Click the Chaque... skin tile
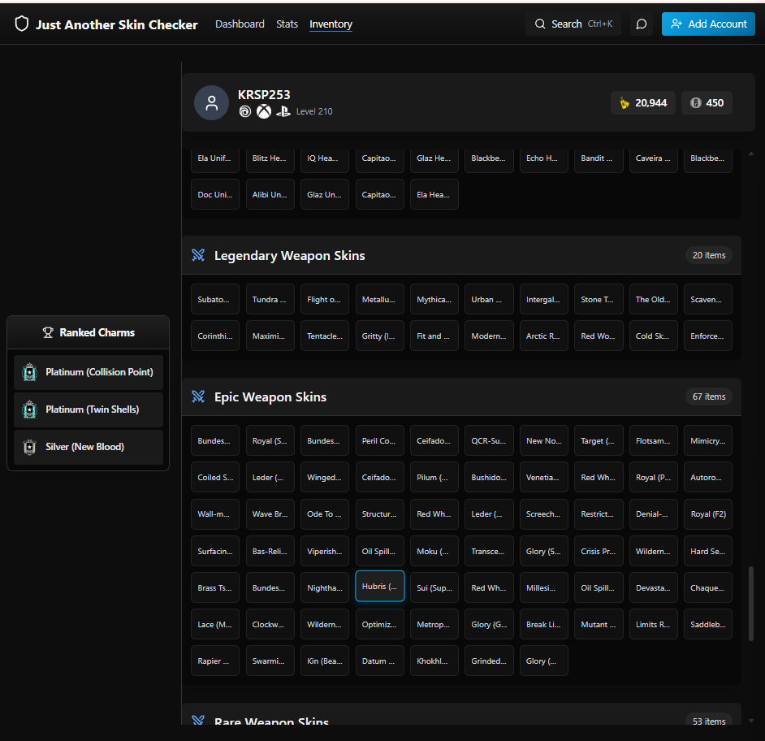 pos(708,587)
